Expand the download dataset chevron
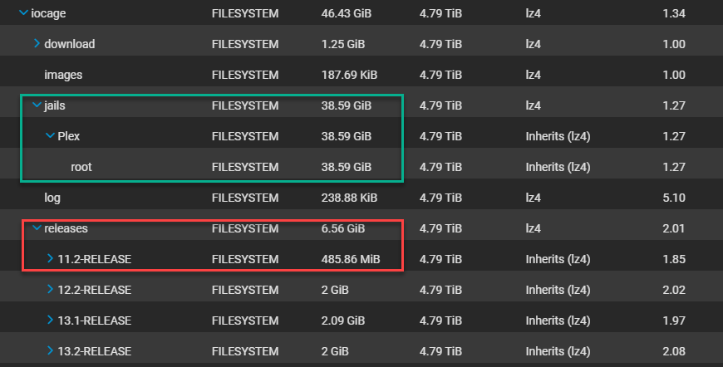The height and width of the screenshot is (367, 723). 37,44
